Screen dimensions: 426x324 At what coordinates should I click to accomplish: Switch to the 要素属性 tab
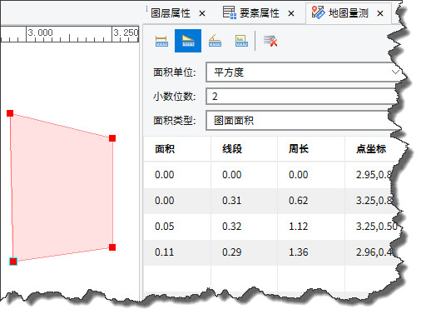click(x=260, y=13)
